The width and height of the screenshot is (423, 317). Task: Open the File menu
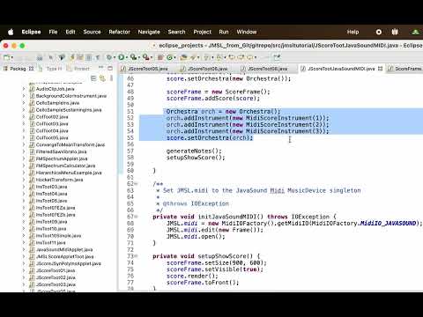tap(53, 32)
